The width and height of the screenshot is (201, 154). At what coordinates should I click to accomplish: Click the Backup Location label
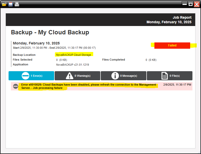(24, 55)
